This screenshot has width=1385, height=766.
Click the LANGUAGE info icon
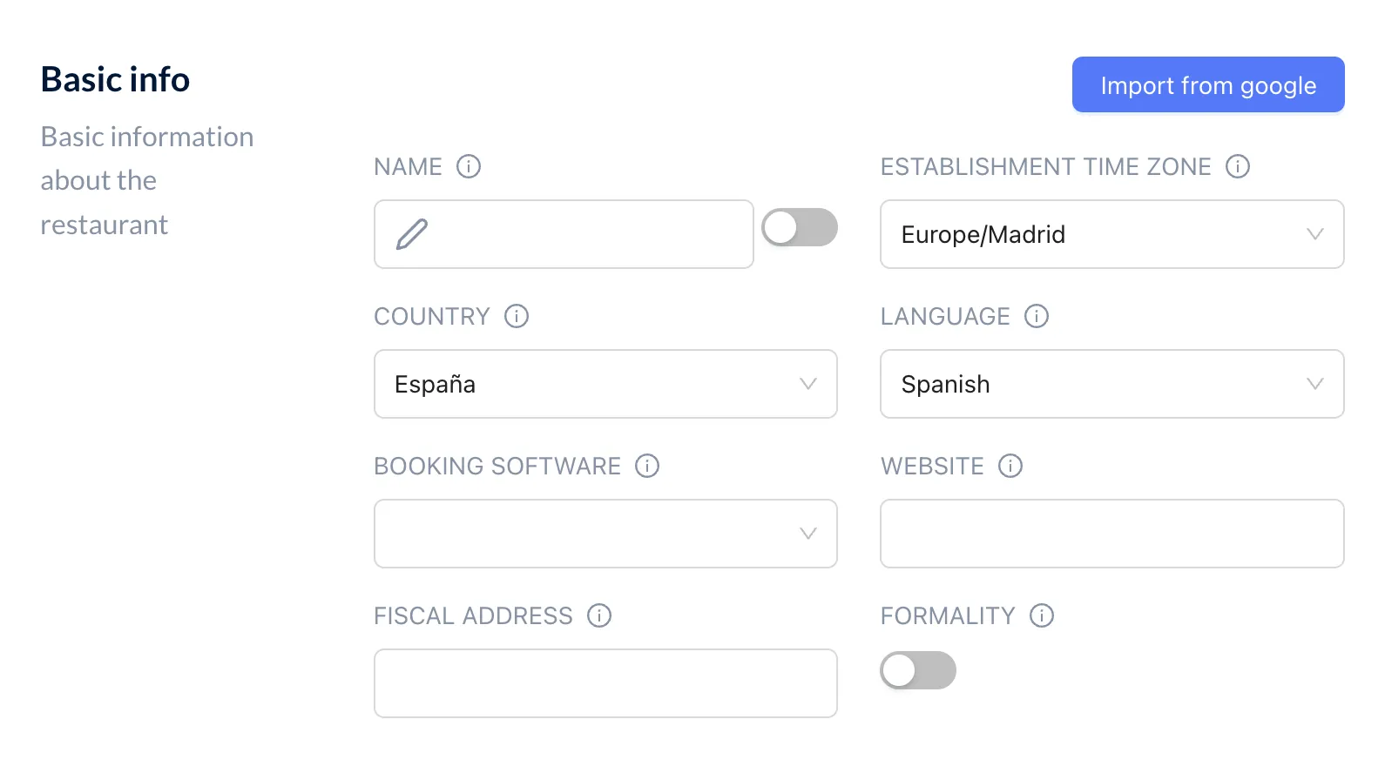point(1037,316)
